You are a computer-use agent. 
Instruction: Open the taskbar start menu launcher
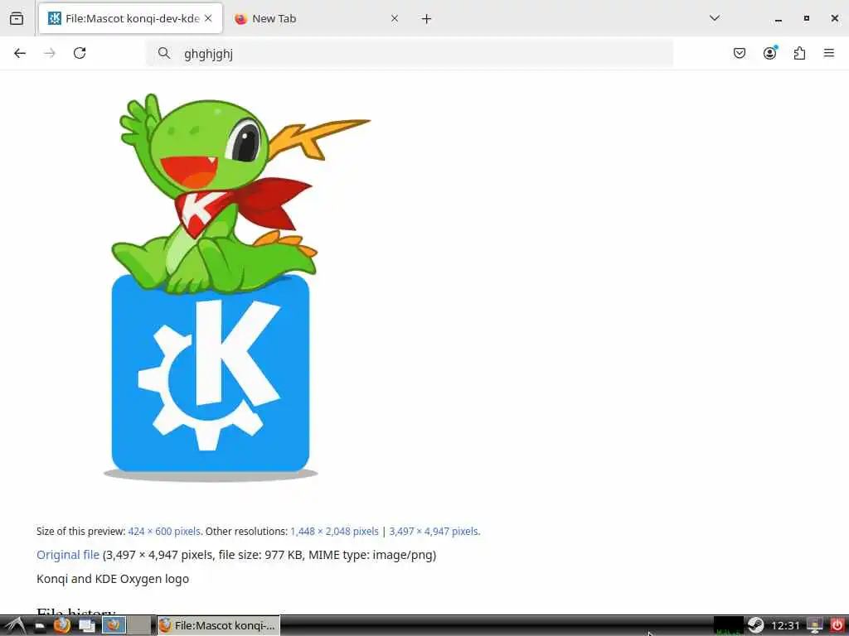pos(15,626)
